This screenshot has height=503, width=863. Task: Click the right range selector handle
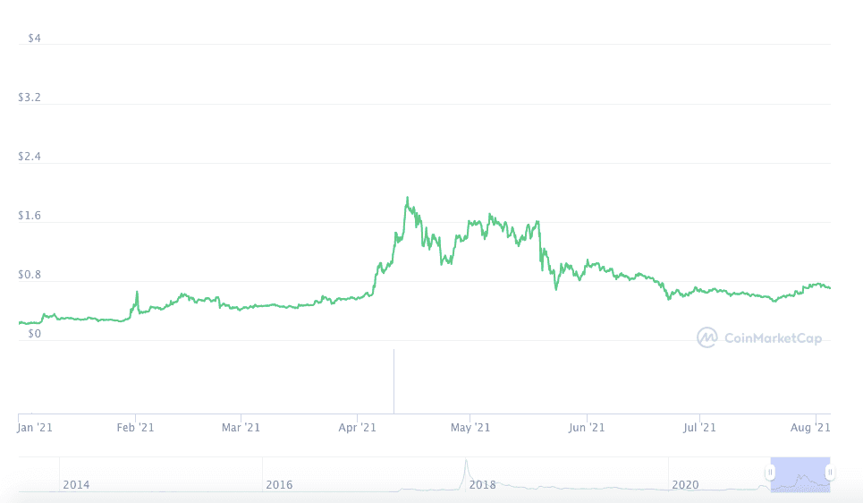(x=830, y=472)
